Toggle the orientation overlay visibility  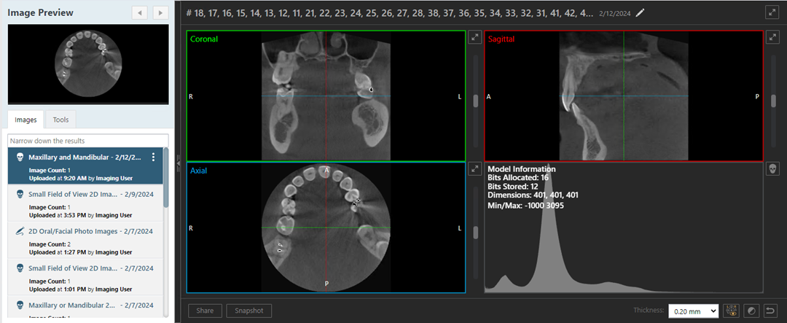731,311
